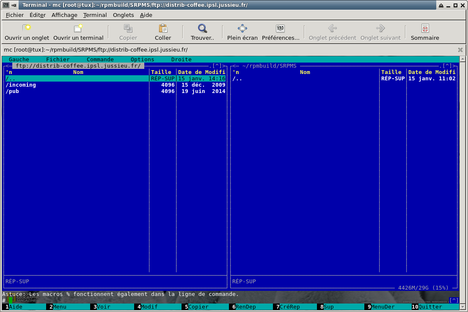The image size is (468, 312).
Task: Open mc Options menu
Action: point(142,59)
